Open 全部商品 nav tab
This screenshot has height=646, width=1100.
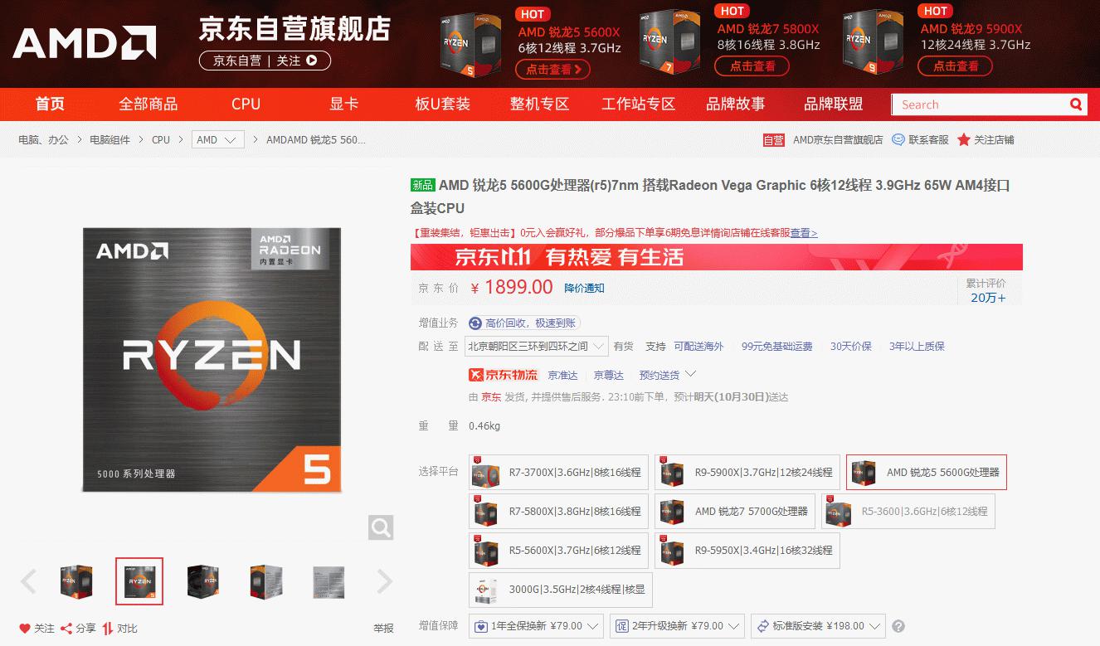click(x=148, y=104)
